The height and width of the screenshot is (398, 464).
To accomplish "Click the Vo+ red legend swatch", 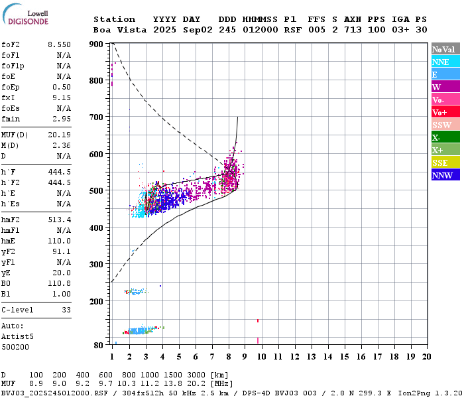I will pos(445,112).
